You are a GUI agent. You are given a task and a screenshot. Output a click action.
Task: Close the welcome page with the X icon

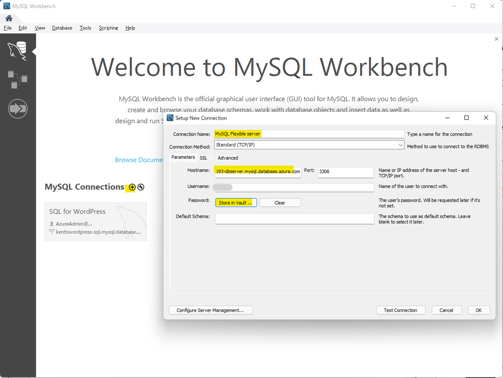[x=496, y=39]
